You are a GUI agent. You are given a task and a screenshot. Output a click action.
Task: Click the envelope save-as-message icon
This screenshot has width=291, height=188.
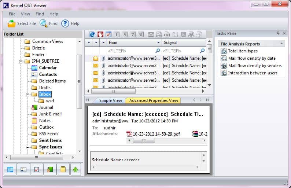pos(151,34)
